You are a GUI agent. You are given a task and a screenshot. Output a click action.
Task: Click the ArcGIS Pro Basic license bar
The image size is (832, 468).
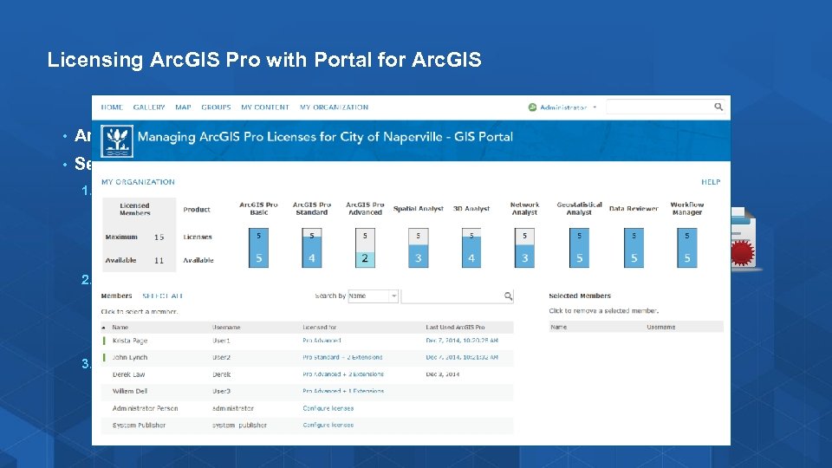tap(258, 248)
